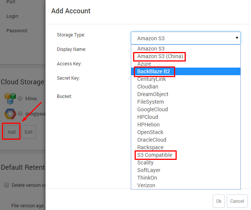Select GoogleCloud in the dropdown list
Screen dimensions: 251x210
152,109
